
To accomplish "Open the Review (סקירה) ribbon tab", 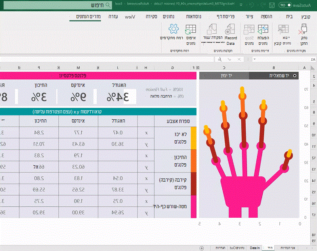I will (x=151, y=17).
